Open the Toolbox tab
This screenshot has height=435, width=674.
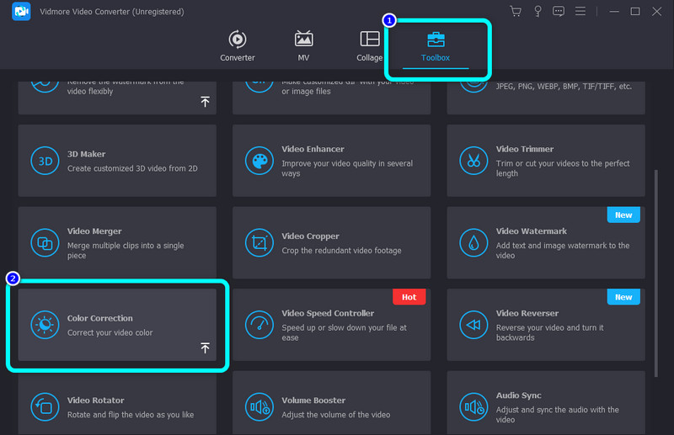click(436, 47)
